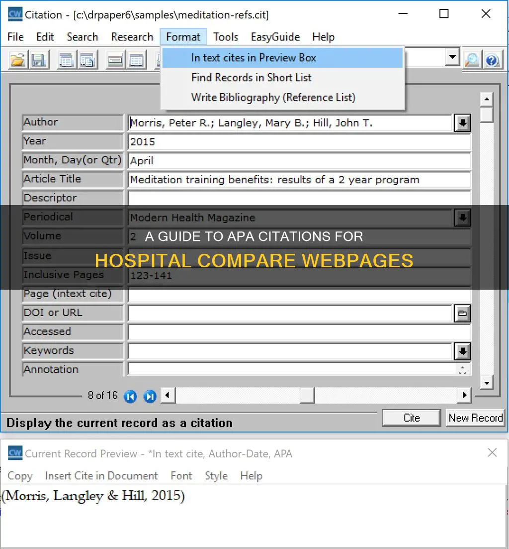Click the open folder toolbar icon

[17, 60]
